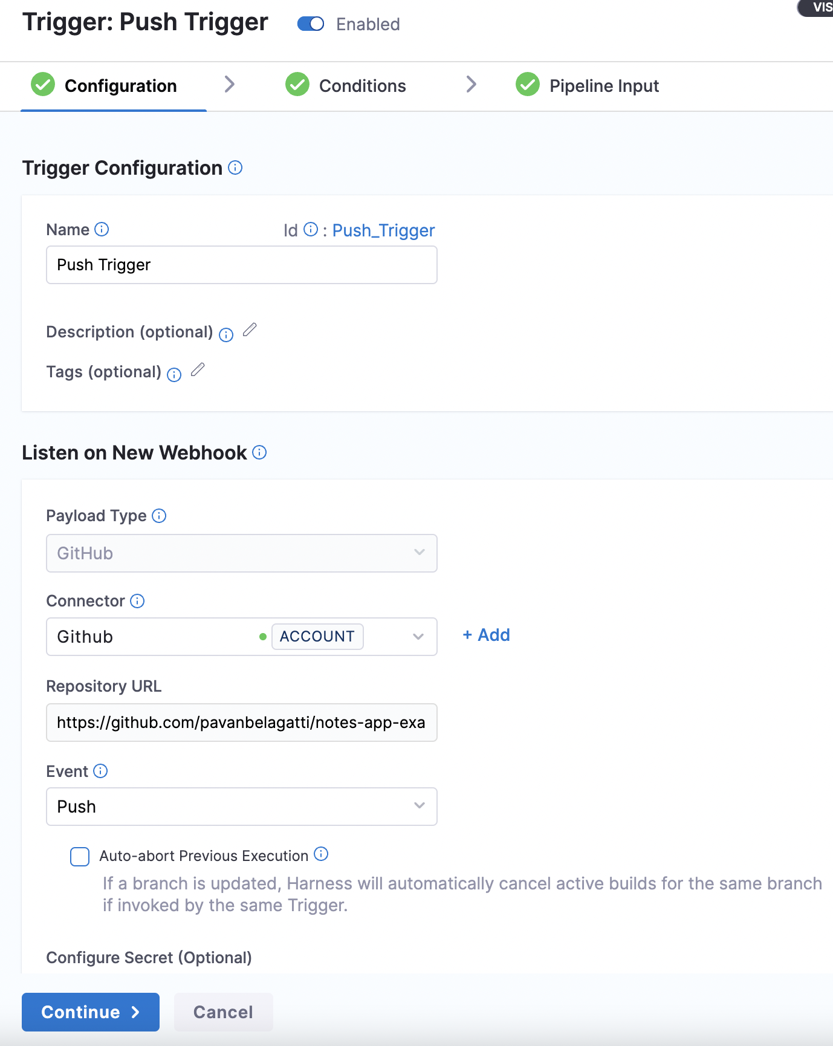Switch to the Conditions tab
This screenshot has height=1046, width=833.
click(x=362, y=85)
